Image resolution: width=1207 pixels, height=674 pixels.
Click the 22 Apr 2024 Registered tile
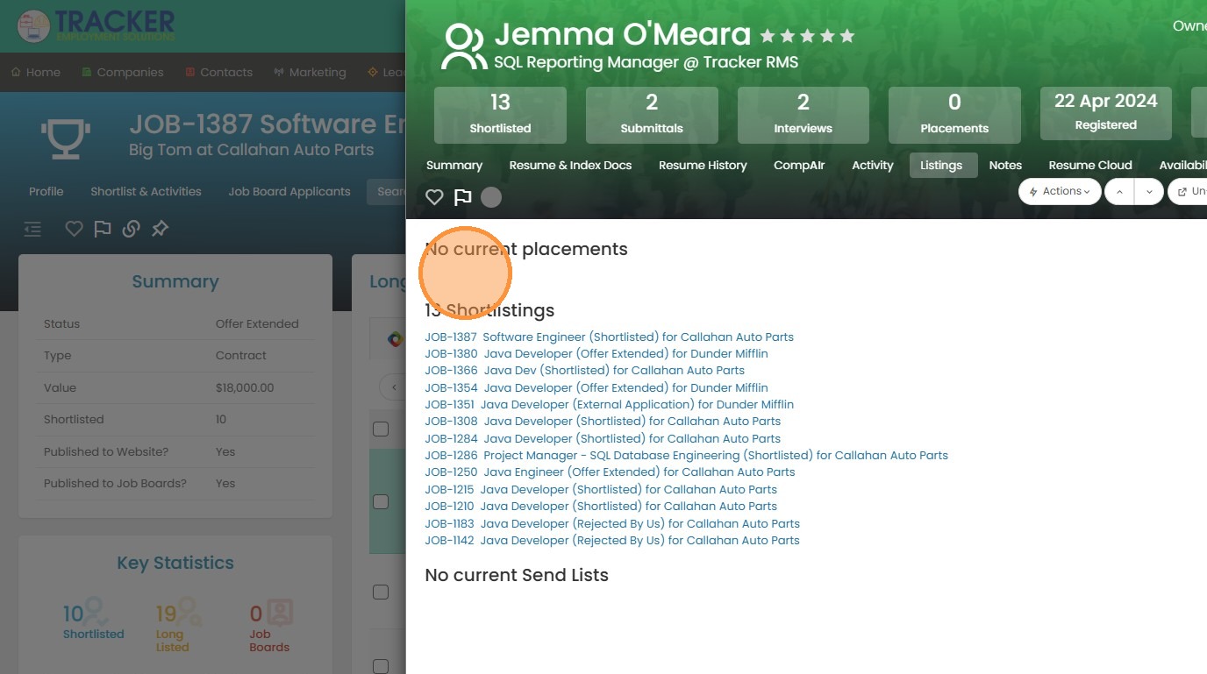pyautogui.click(x=1106, y=113)
